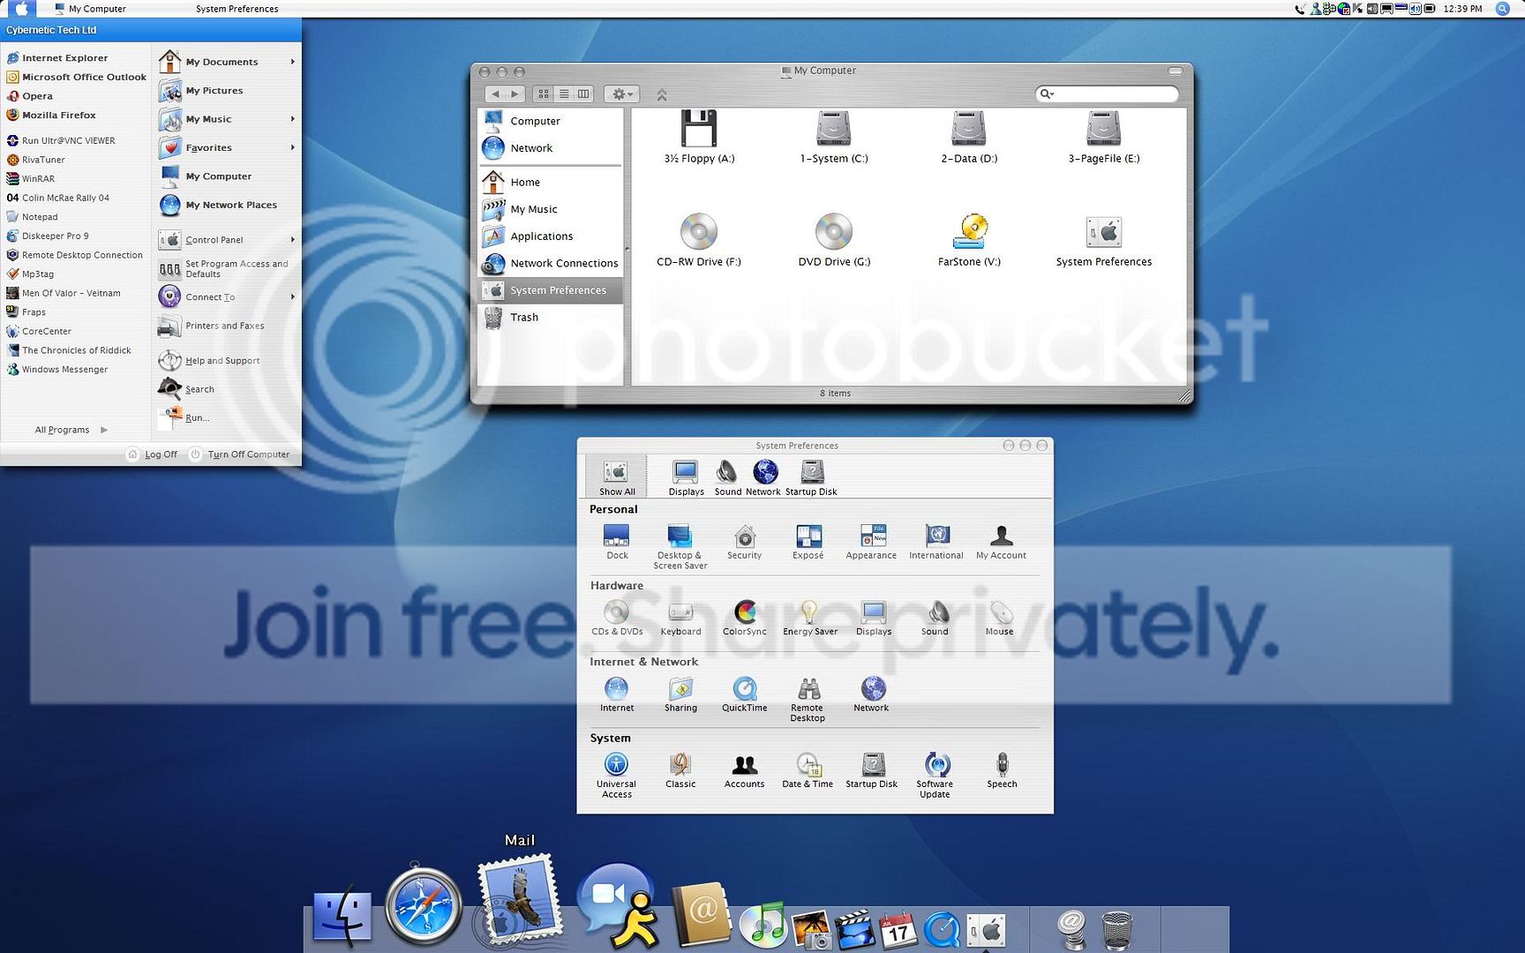Open iChat from the dock

click(x=619, y=906)
